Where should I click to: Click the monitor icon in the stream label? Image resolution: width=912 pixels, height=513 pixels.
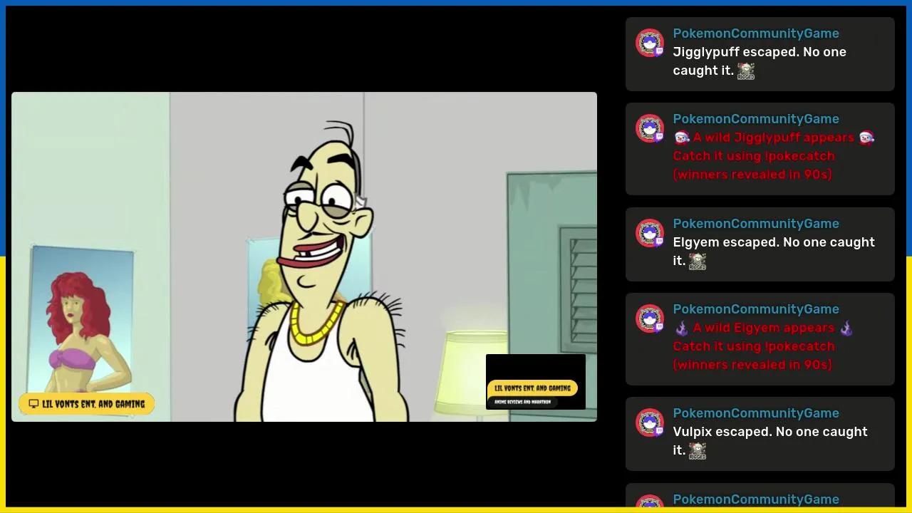(33, 404)
